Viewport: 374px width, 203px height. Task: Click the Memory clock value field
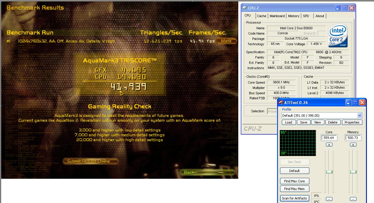[x=353, y=138]
